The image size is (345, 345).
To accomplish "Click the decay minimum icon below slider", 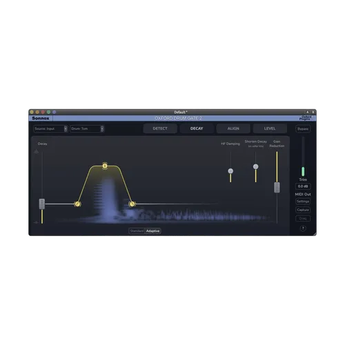I will [x=37, y=222].
